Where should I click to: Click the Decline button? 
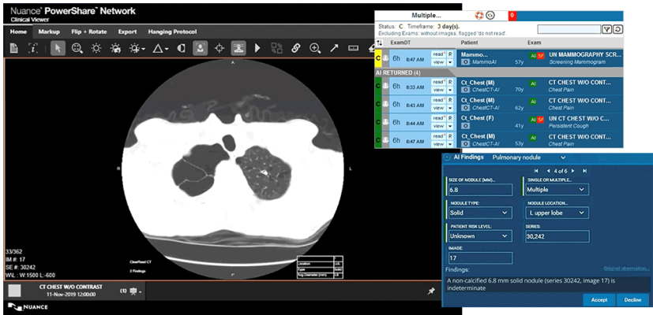632,300
